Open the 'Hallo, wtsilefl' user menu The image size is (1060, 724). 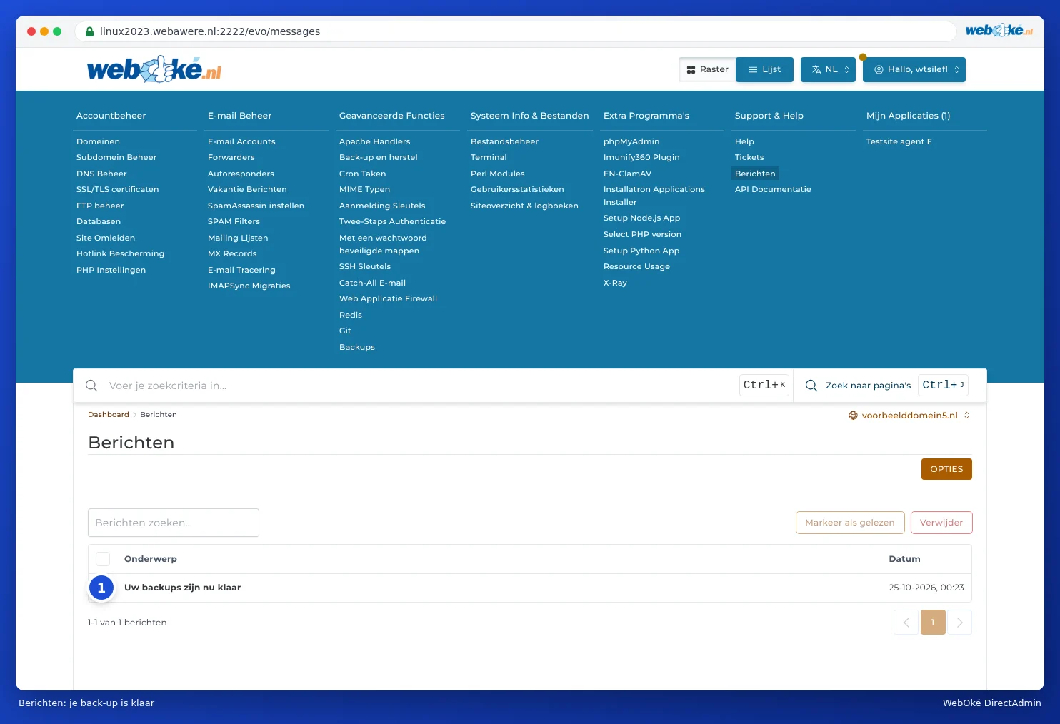click(x=914, y=69)
